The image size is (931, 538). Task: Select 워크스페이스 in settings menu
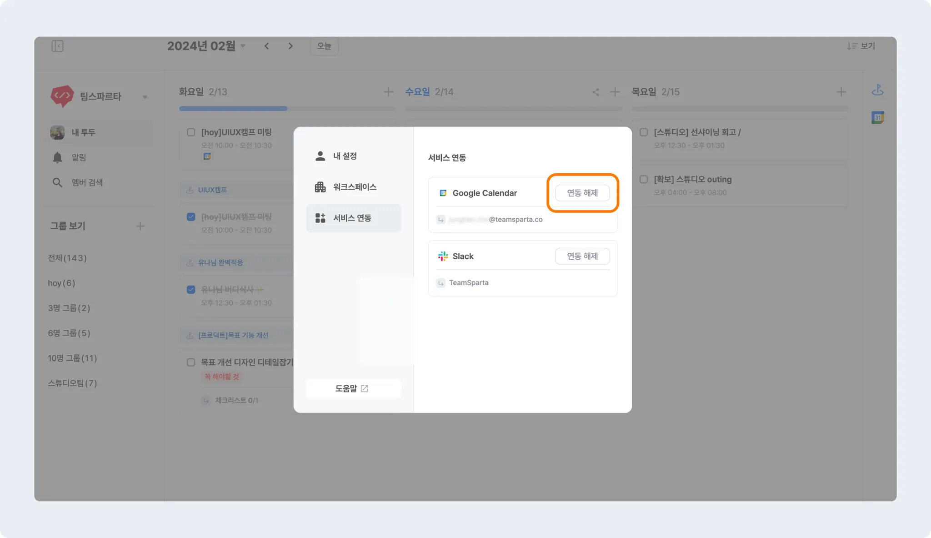point(354,187)
